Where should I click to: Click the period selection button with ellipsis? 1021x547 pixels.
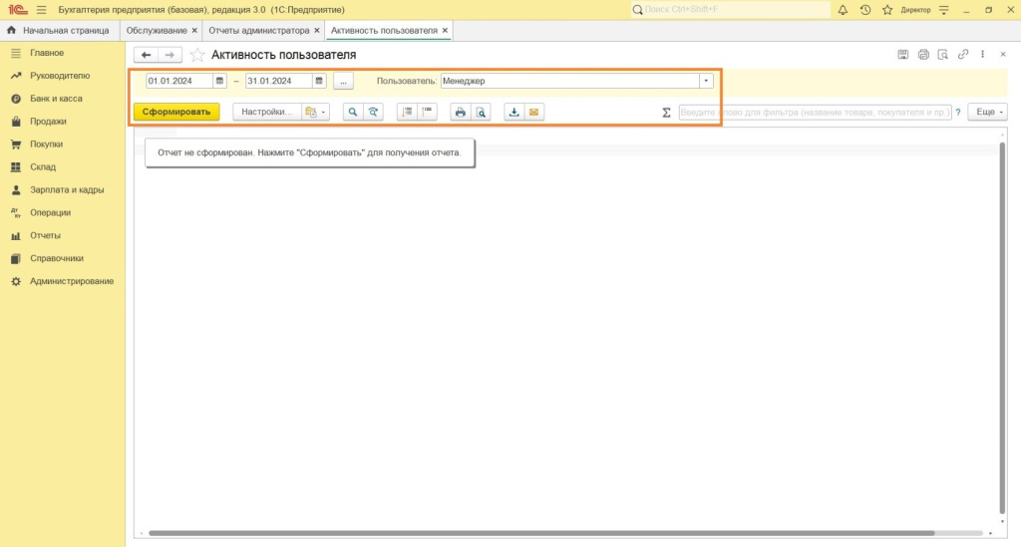click(343, 81)
